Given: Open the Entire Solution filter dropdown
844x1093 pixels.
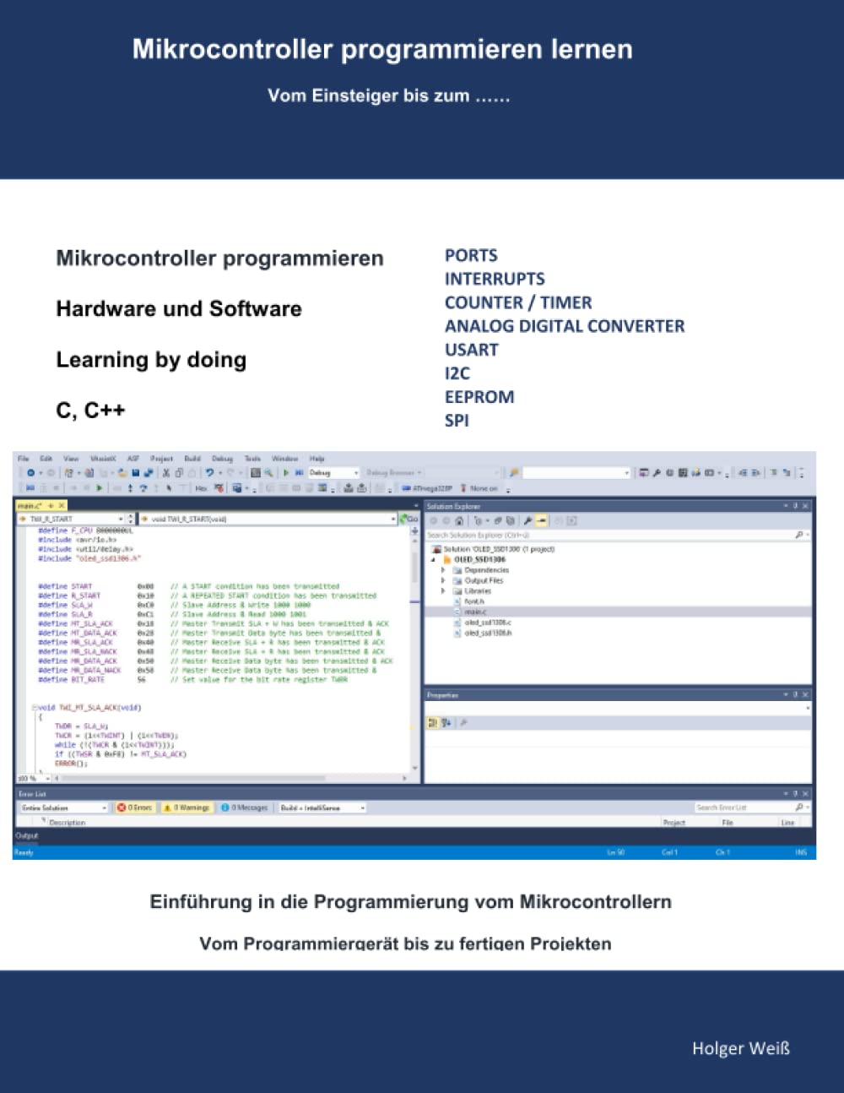Looking at the screenshot, I should coord(63,808).
